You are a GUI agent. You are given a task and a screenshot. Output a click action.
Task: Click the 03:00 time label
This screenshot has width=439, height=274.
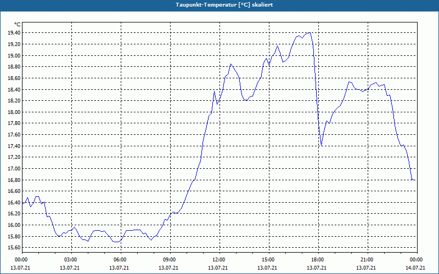click(71, 260)
